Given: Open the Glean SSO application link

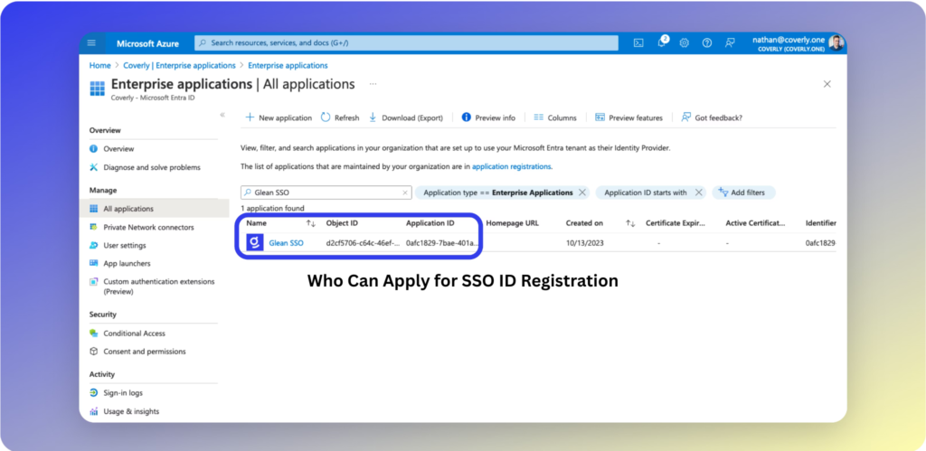Looking at the screenshot, I should 287,242.
